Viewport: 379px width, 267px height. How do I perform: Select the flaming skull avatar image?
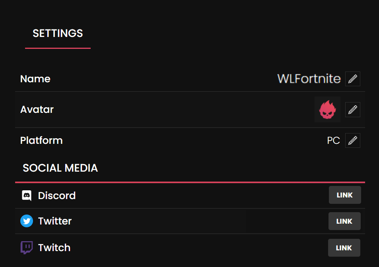[327, 109]
